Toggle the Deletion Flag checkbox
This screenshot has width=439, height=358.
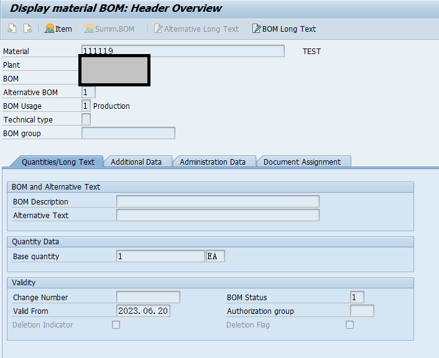pos(349,324)
